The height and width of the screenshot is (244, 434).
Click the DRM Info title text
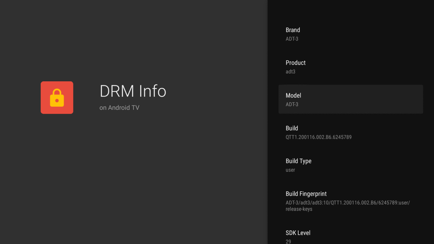click(133, 91)
